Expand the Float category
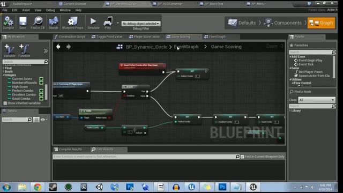This screenshot has height=193, width=343. [x=3, y=68]
